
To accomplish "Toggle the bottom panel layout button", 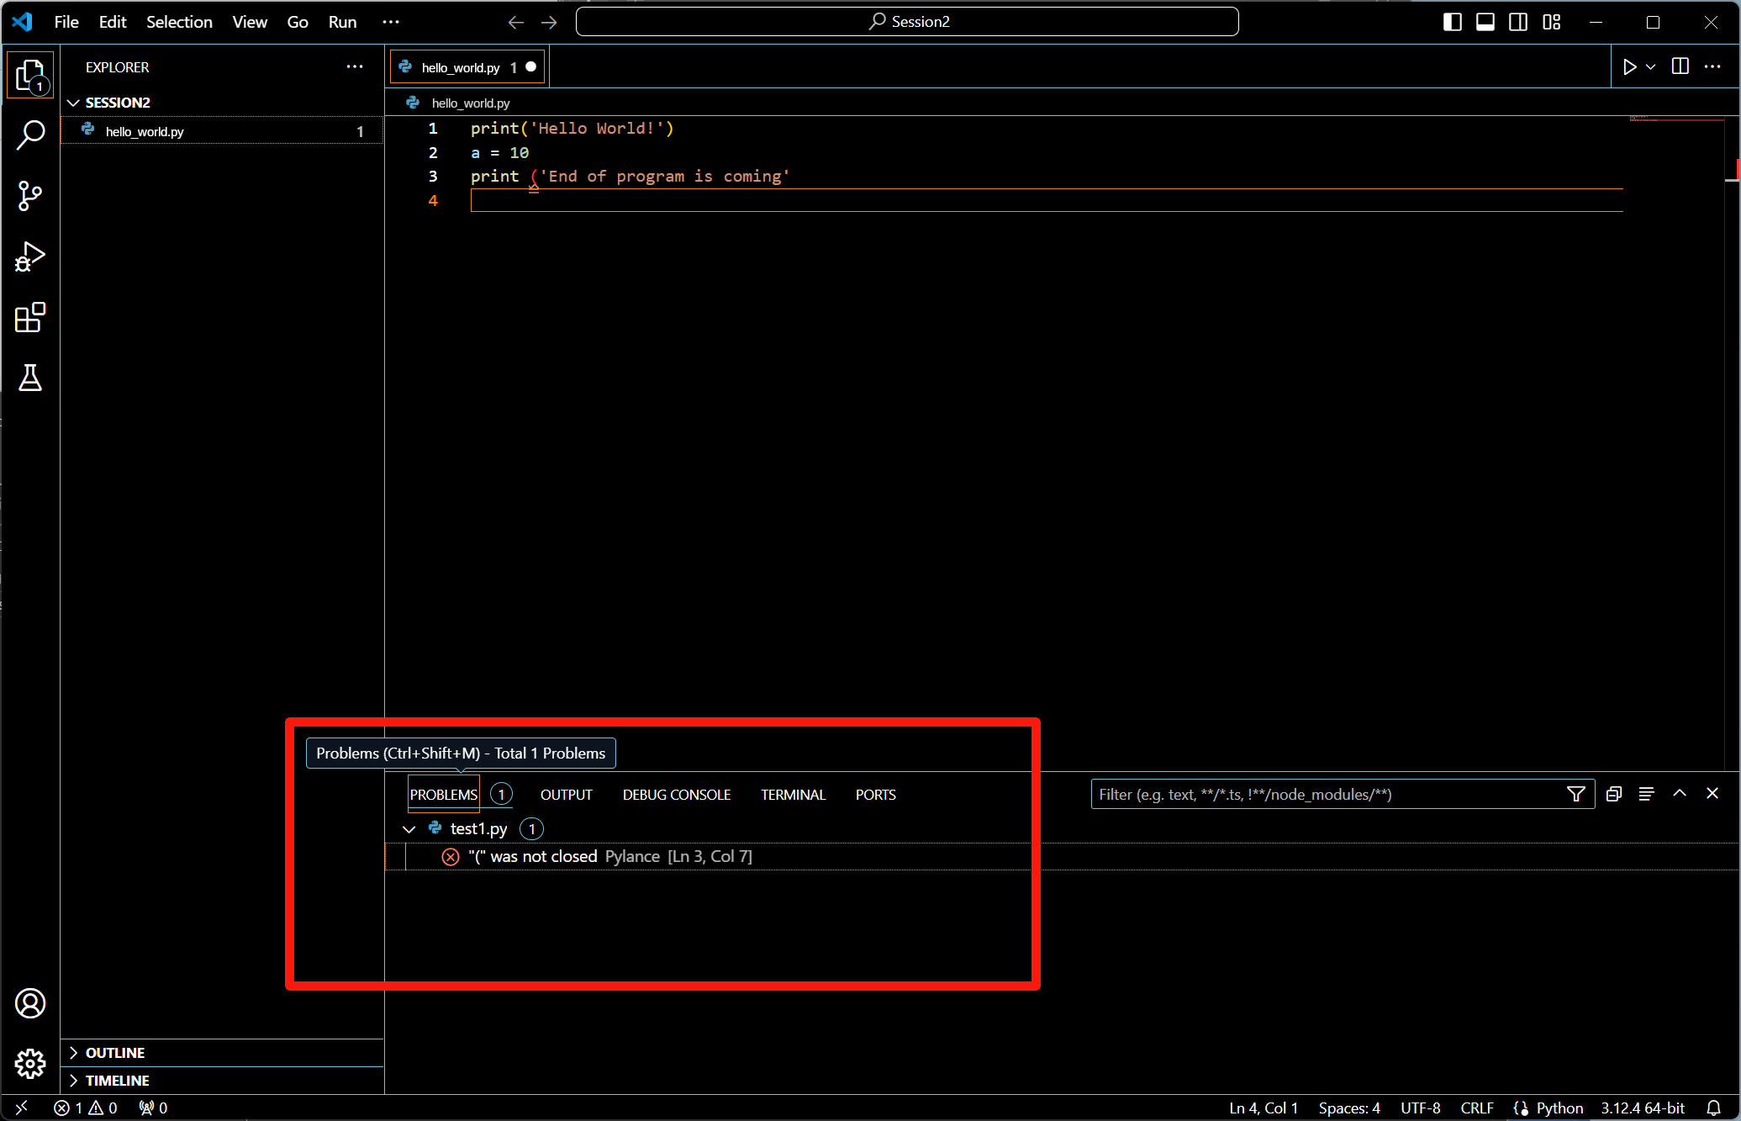I will coord(1485,22).
